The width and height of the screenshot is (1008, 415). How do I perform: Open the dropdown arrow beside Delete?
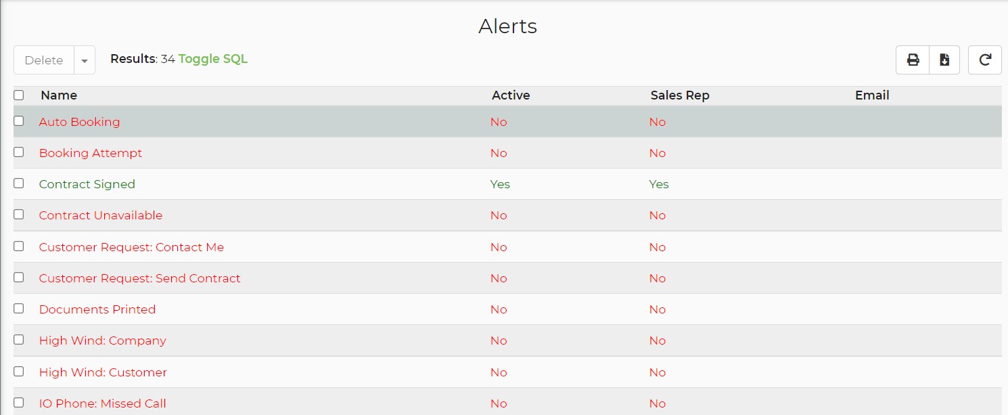pyautogui.click(x=85, y=60)
